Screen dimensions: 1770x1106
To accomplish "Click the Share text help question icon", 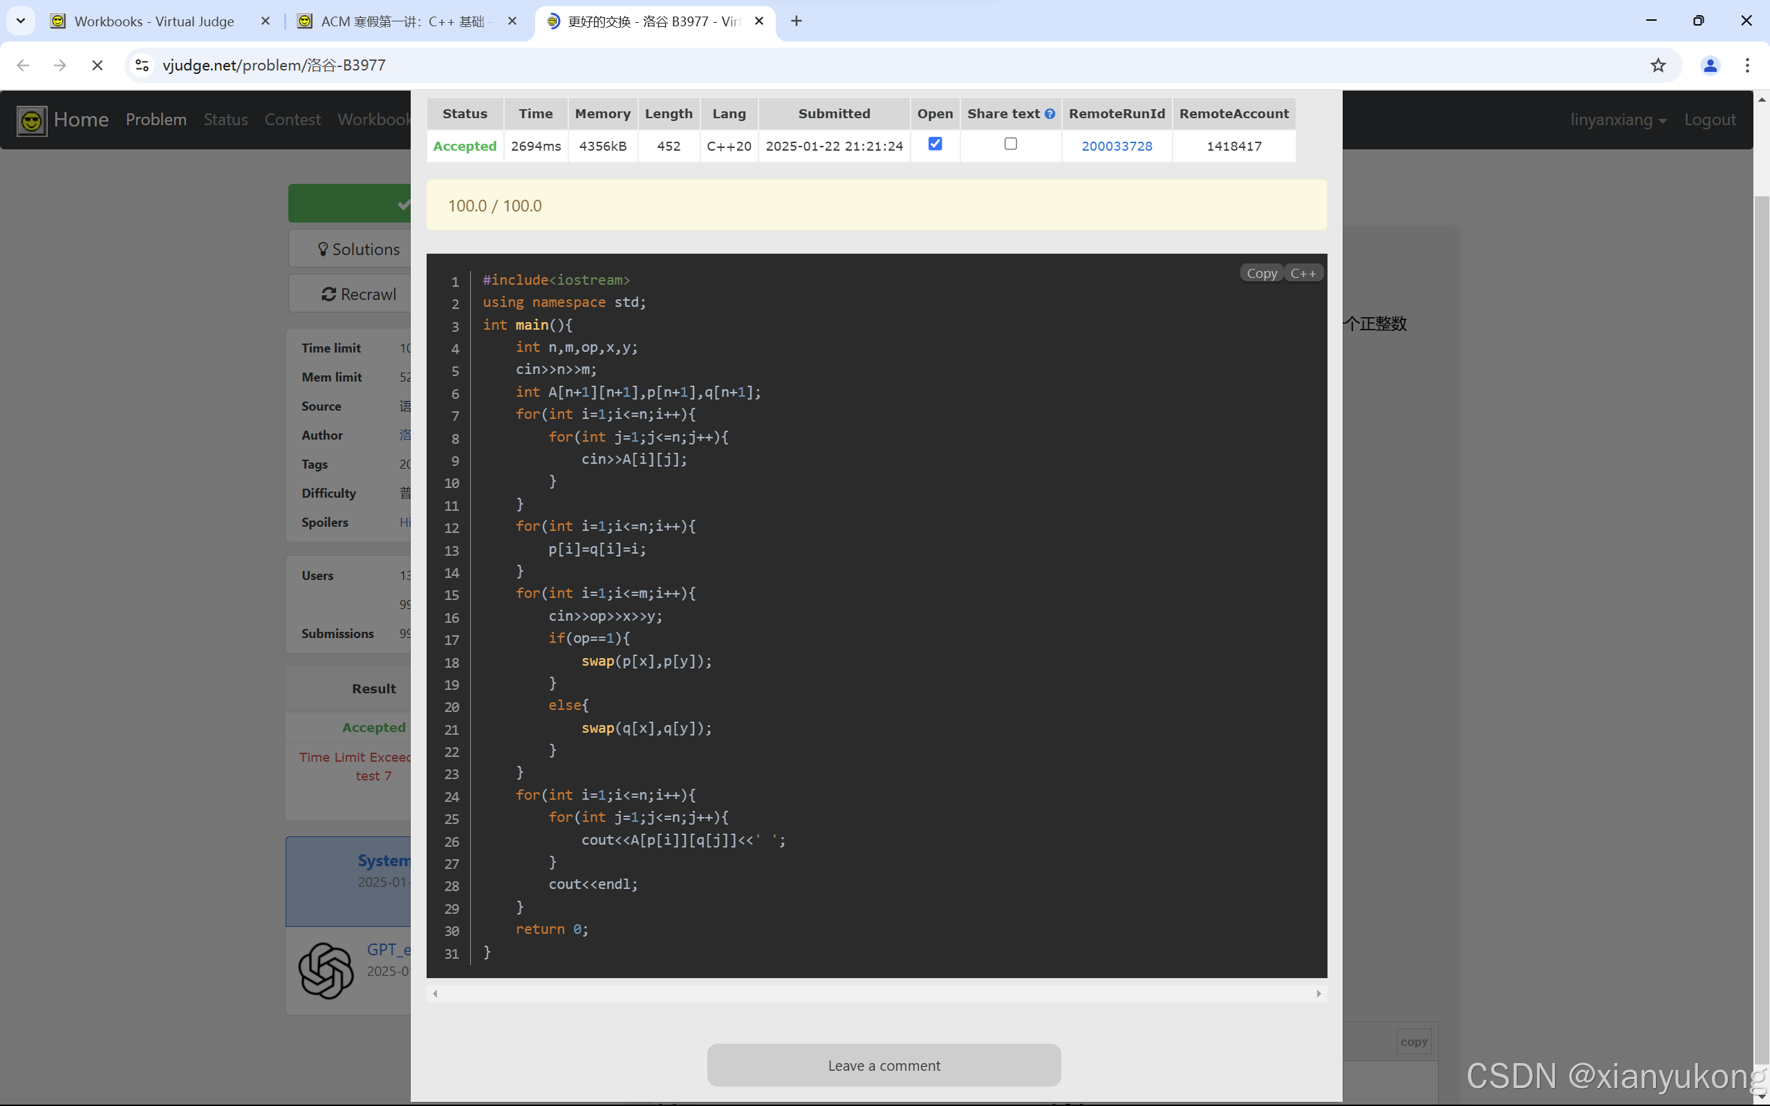I will click(x=1050, y=114).
